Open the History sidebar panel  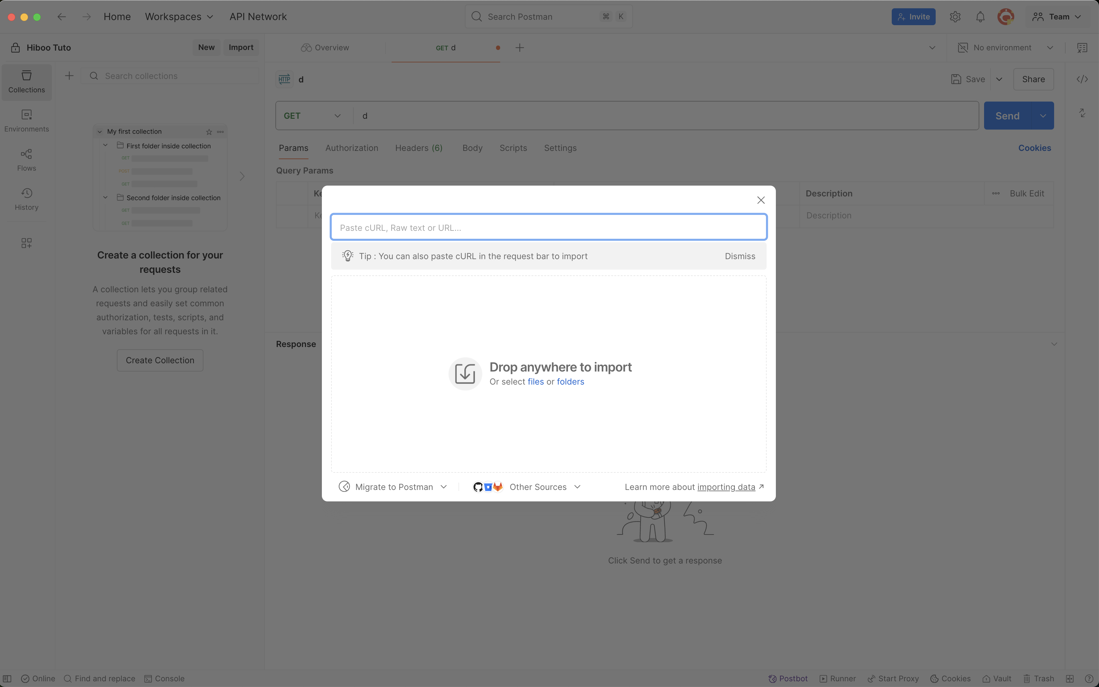[26, 199]
